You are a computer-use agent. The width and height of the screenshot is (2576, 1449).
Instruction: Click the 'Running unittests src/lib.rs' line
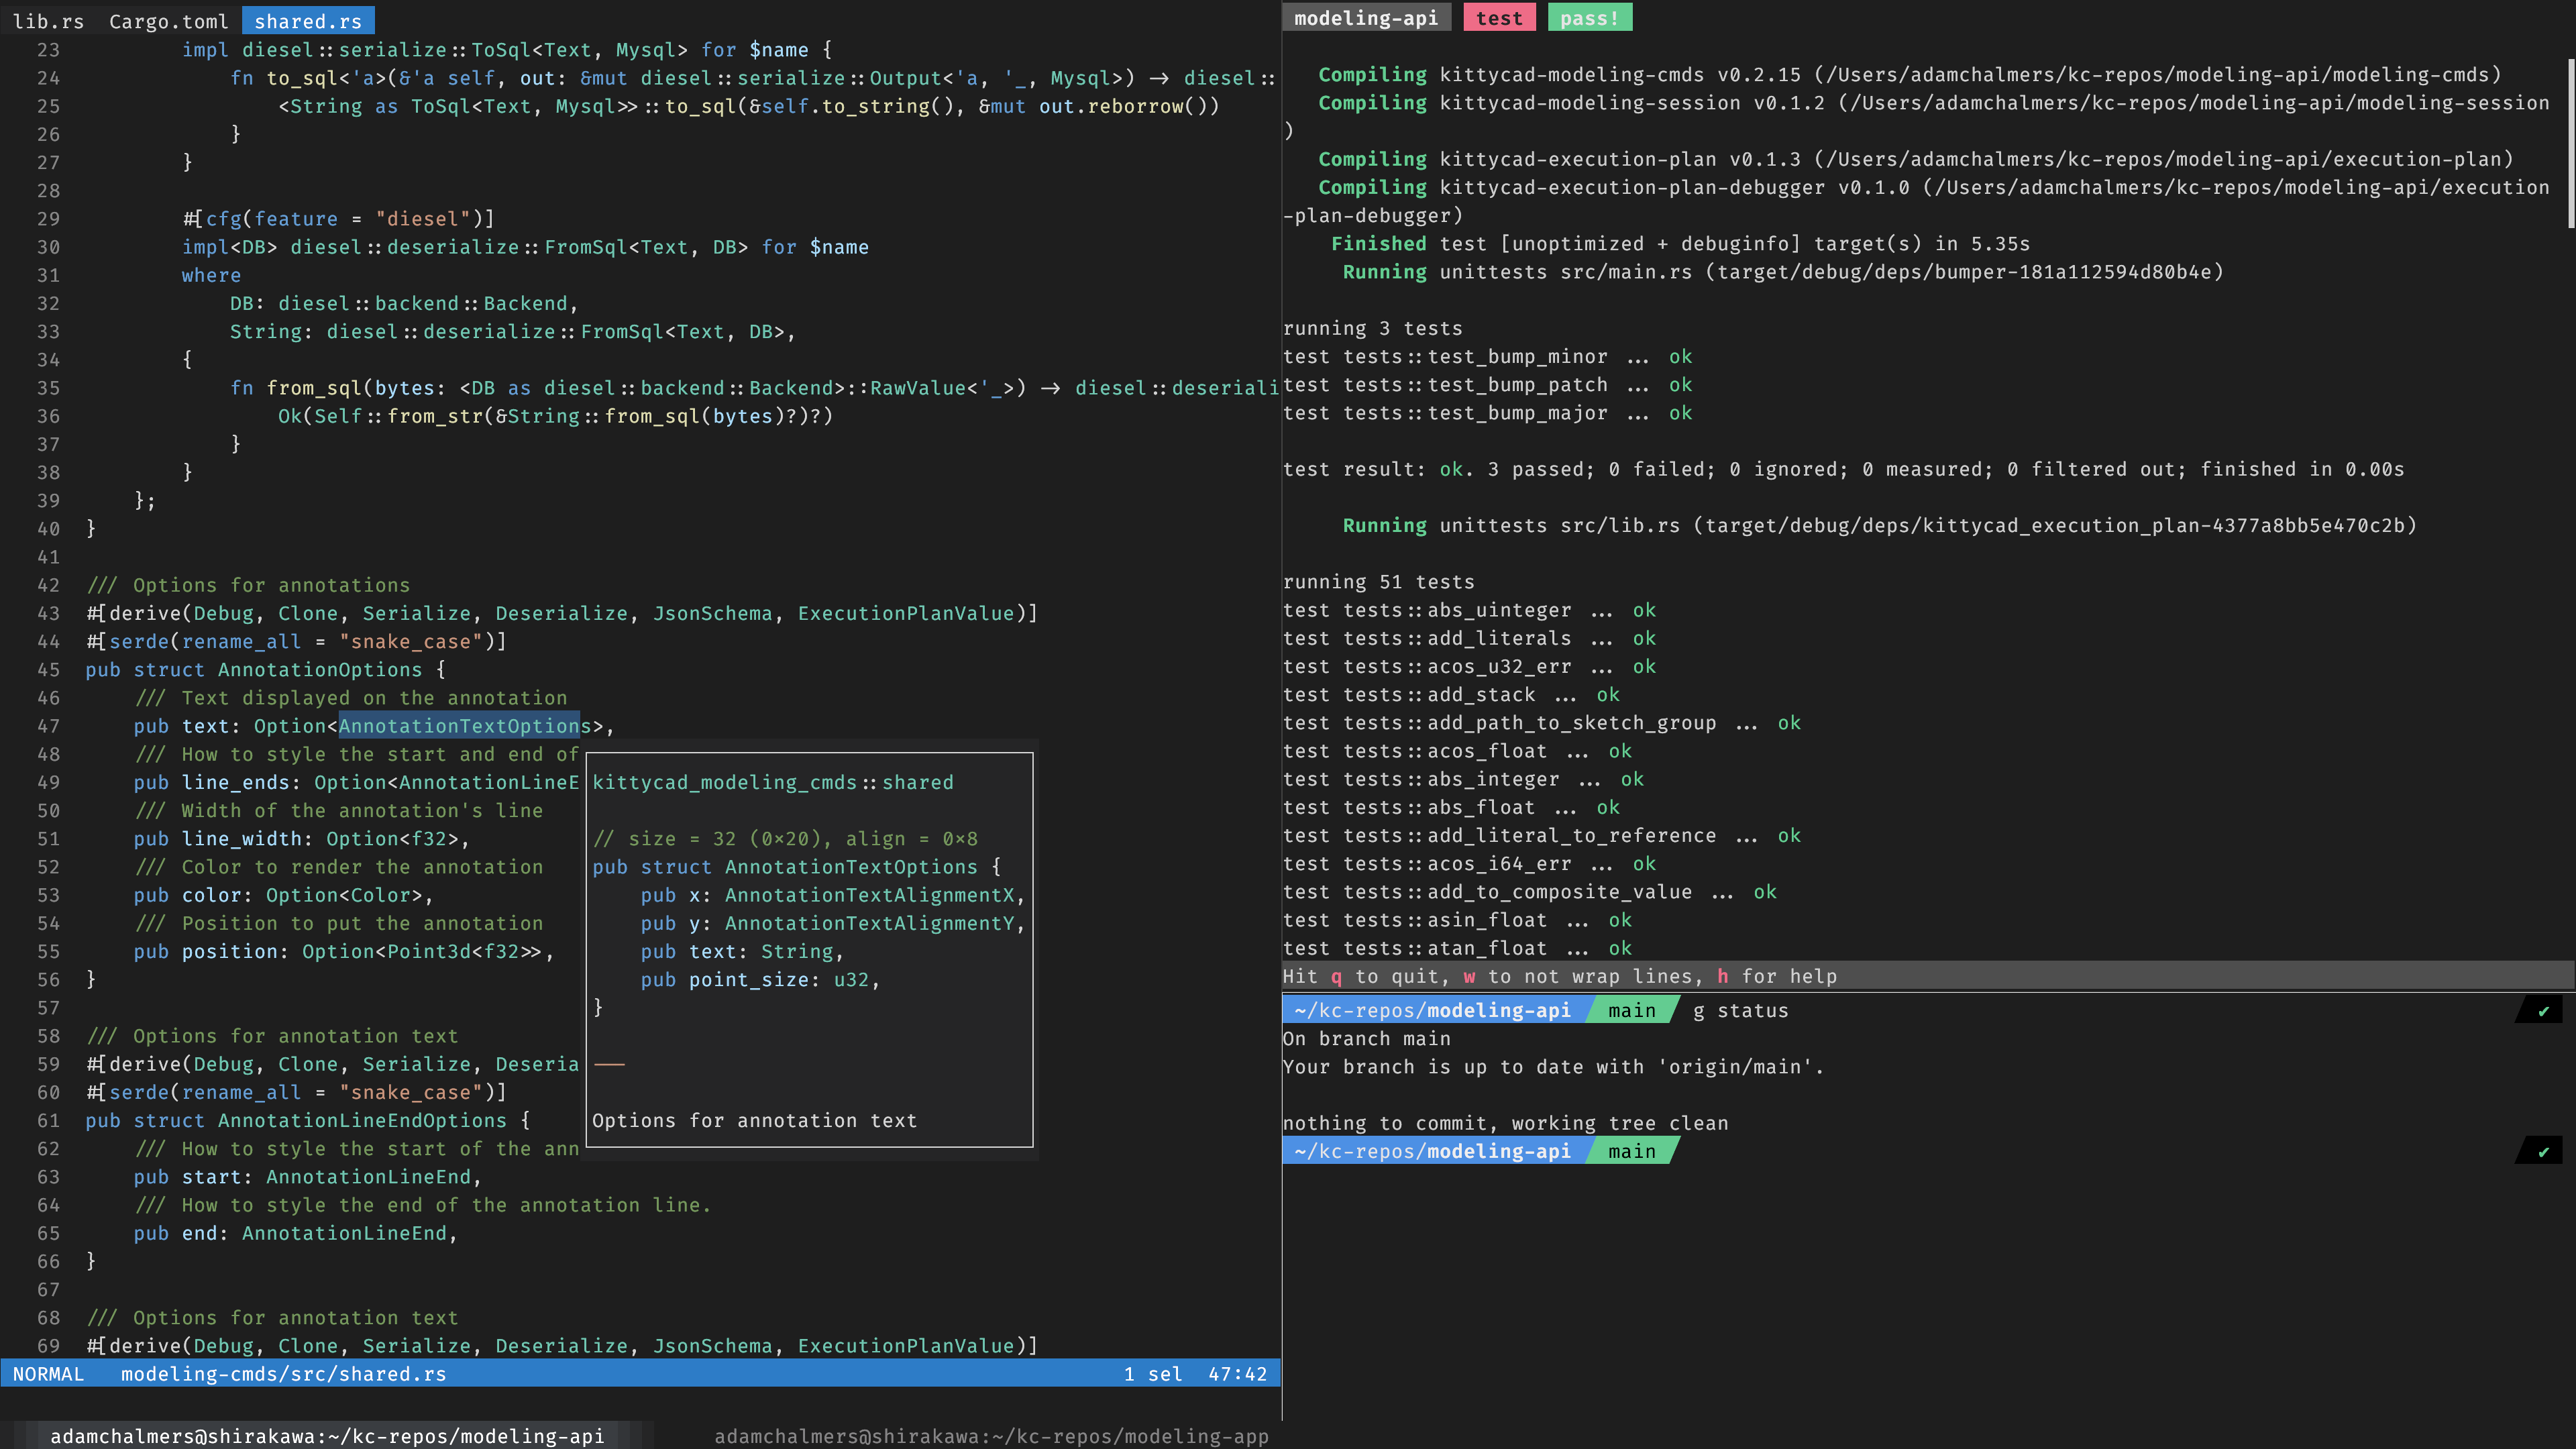pyautogui.click(x=1879, y=526)
